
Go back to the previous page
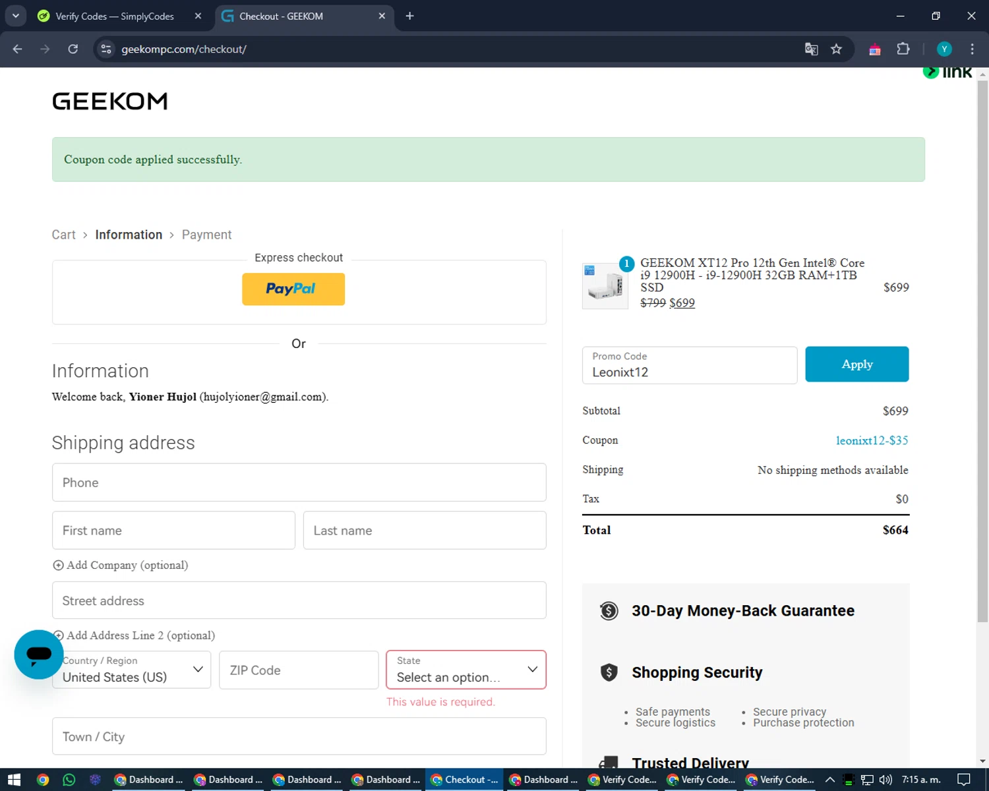18,49
